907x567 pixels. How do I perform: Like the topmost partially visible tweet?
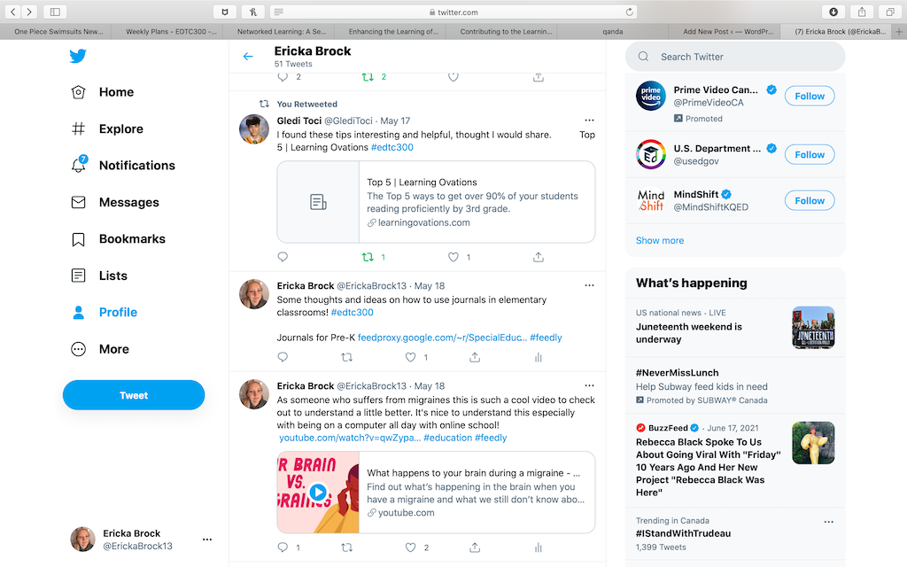coord(453,77)
